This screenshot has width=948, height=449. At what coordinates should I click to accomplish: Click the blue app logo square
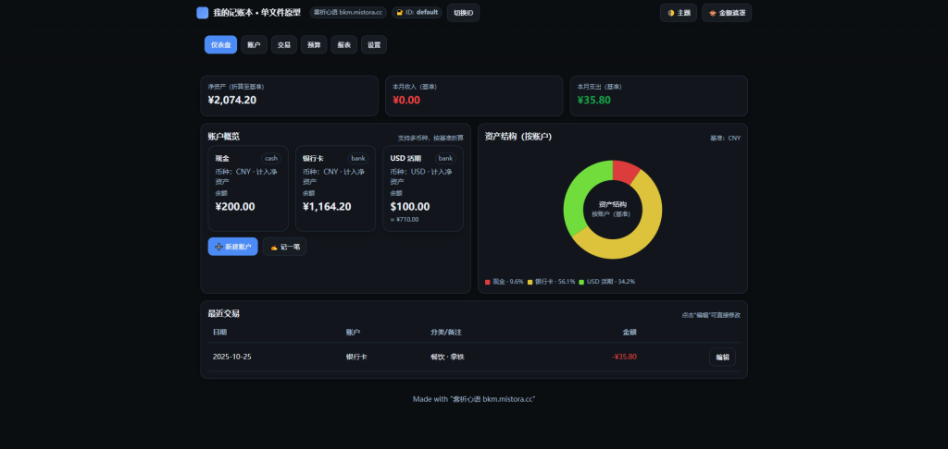pos(203,13)
